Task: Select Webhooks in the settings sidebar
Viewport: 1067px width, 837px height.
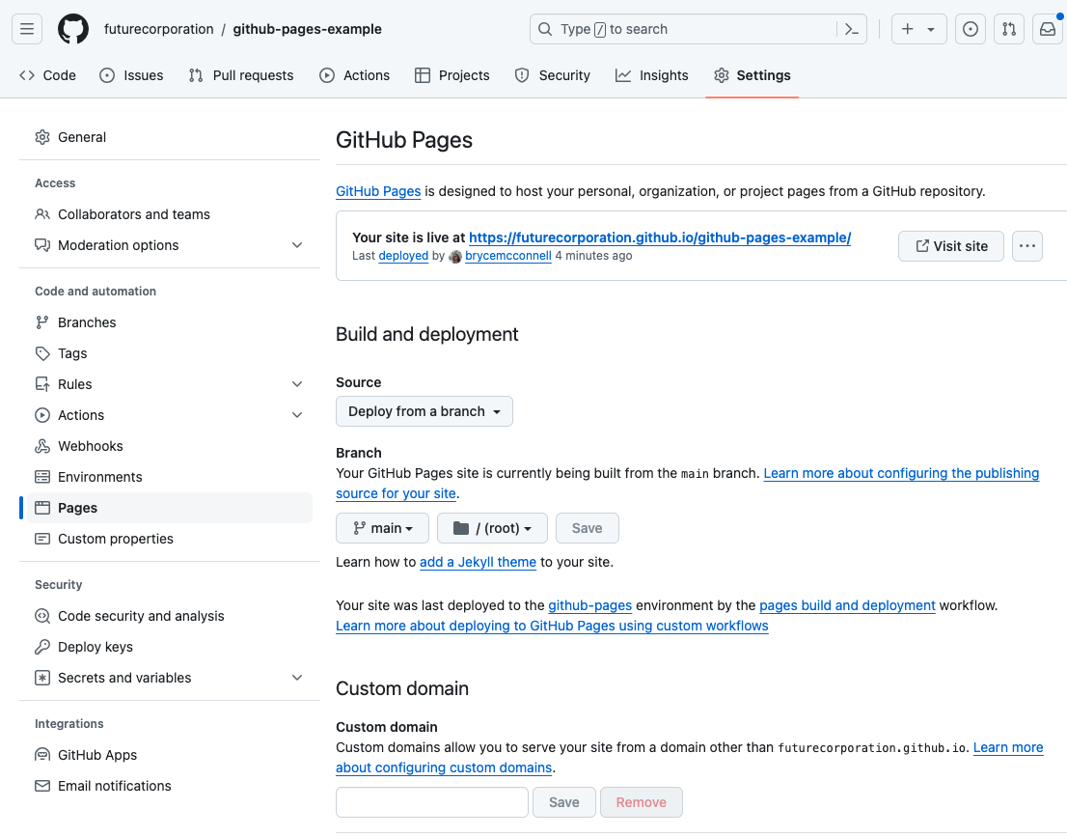Action: 90,446
